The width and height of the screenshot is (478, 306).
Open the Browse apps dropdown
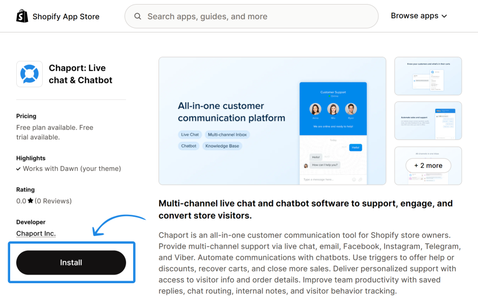pos(419,16)
